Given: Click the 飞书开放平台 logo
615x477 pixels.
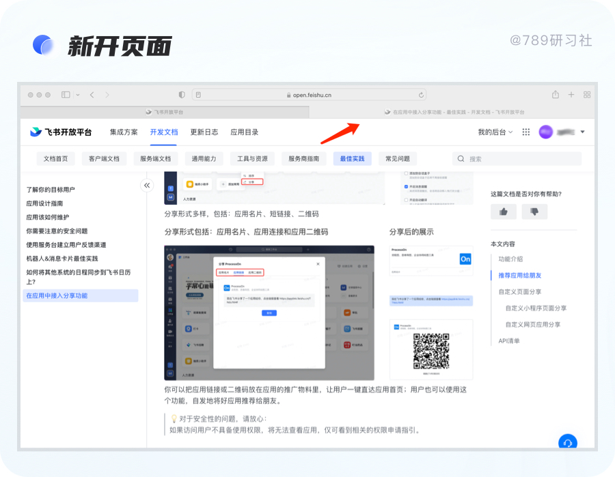Looking at the screenshot, I should [x=61, y=132].
